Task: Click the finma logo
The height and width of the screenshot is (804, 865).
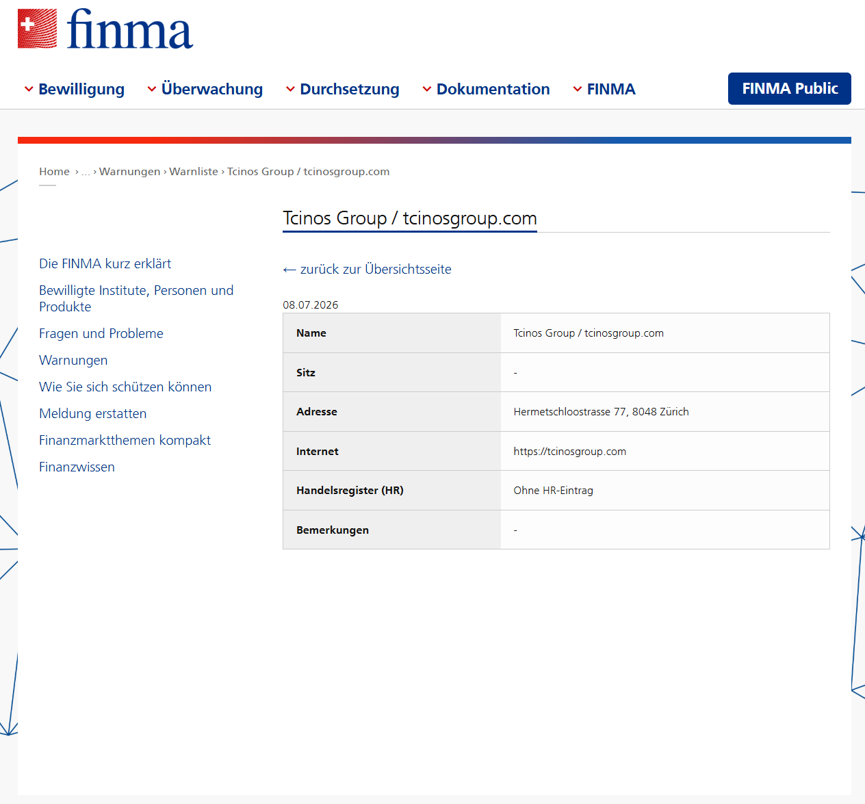Action: [x=105, y=29]
